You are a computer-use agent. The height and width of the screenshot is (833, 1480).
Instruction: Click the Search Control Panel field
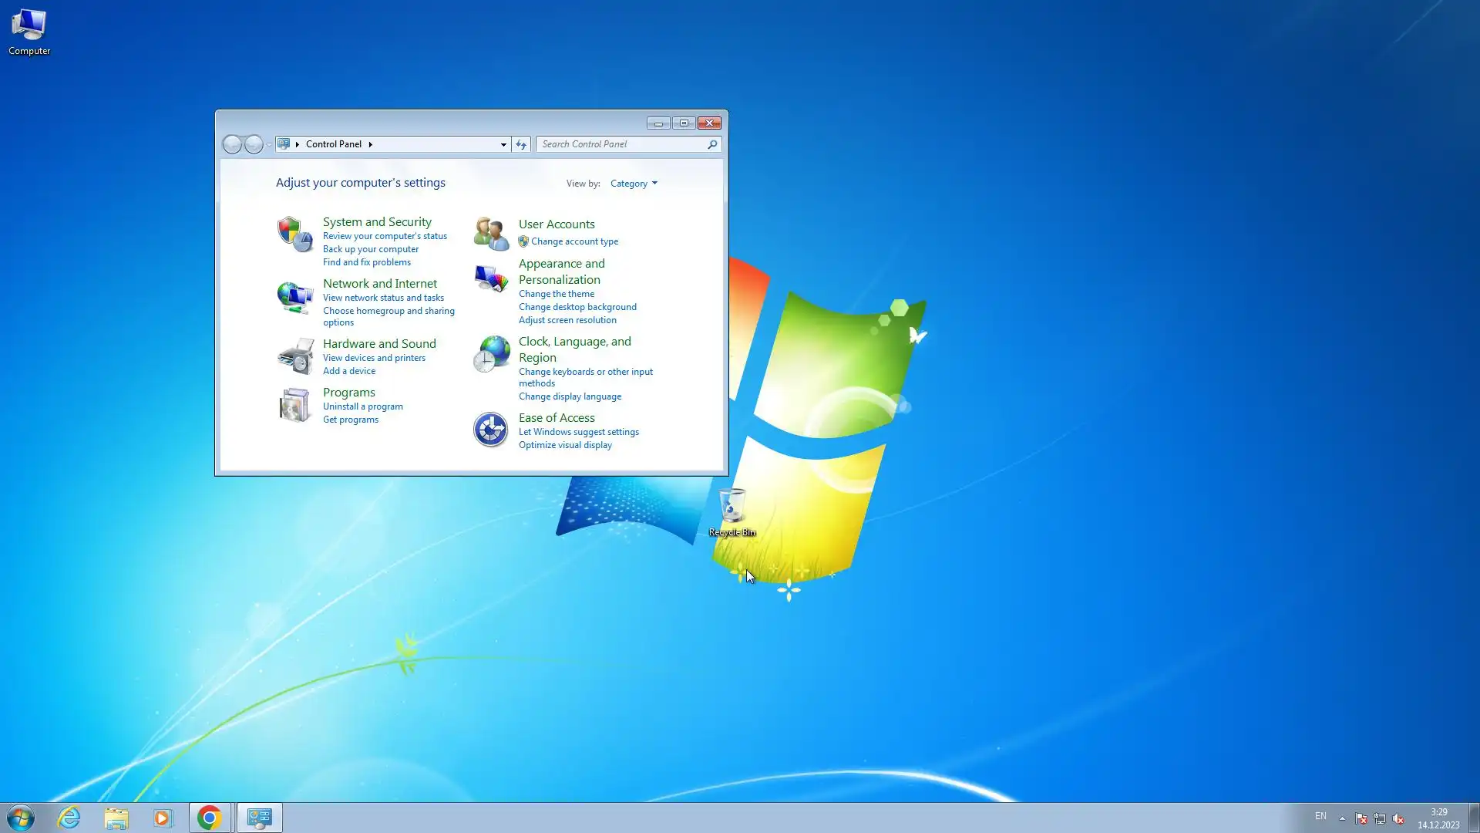[x=621, y=144]
